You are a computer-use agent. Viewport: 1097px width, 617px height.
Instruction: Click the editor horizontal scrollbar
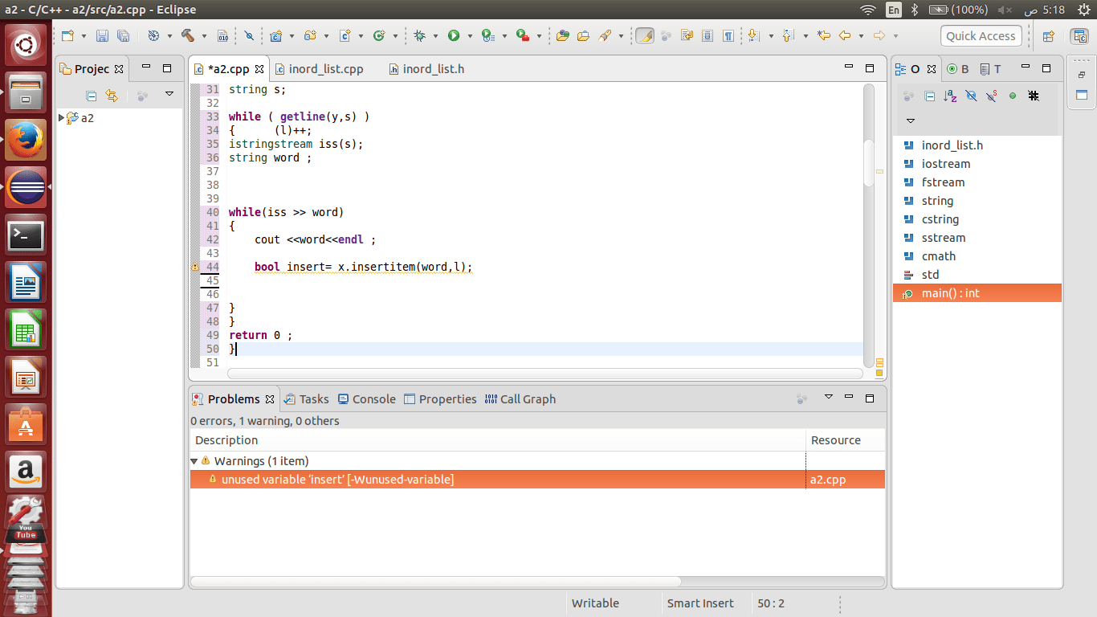coord(544,374)
